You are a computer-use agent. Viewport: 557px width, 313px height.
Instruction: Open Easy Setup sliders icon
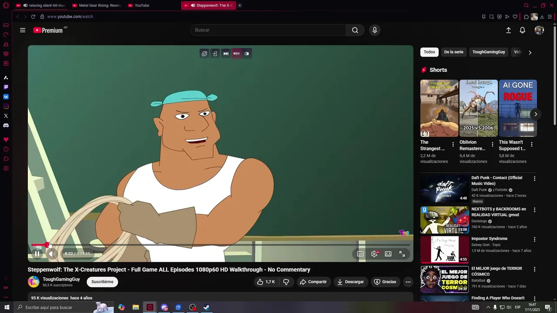pyautogui.click(x=550, y=17)
